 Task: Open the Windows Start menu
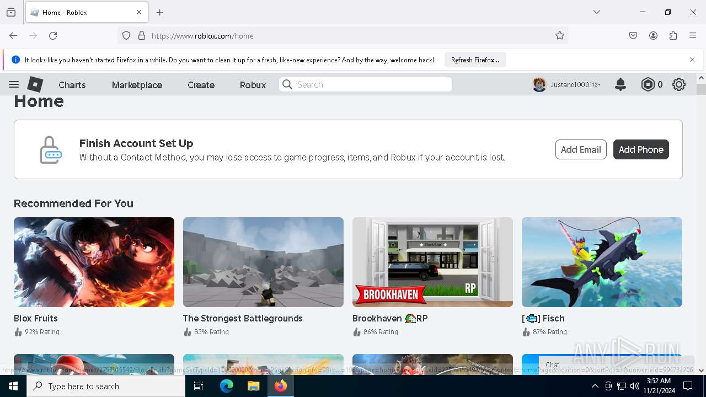tap(13, 386)
